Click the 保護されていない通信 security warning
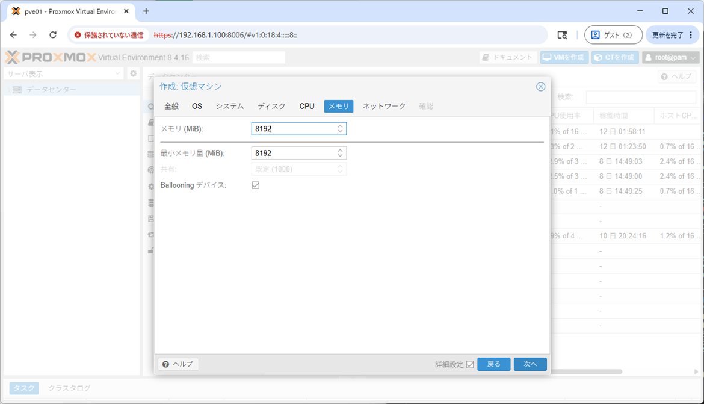This screenshot has width=704, height=404. 109,34
